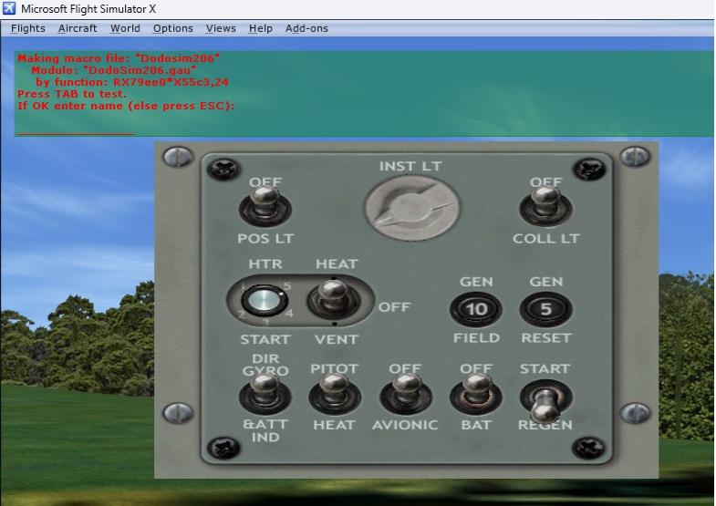
Task: Open the World menu
Action: point(125,28)
